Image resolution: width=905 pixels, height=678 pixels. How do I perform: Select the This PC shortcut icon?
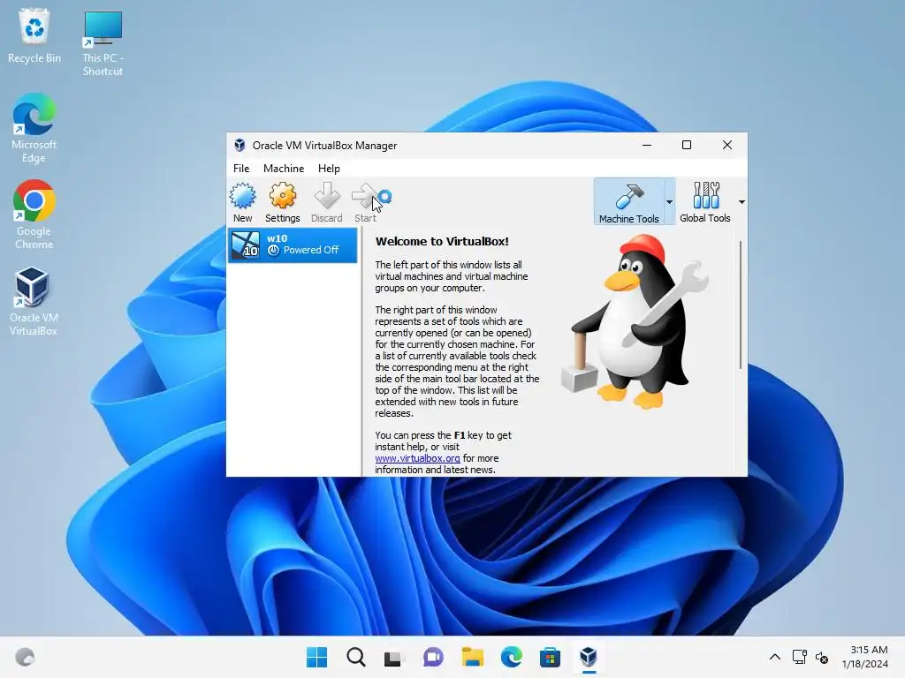click(x=103, y=42)
